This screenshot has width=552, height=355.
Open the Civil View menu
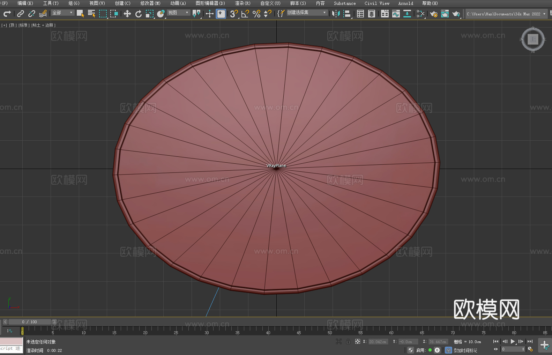tap(377, 3)
